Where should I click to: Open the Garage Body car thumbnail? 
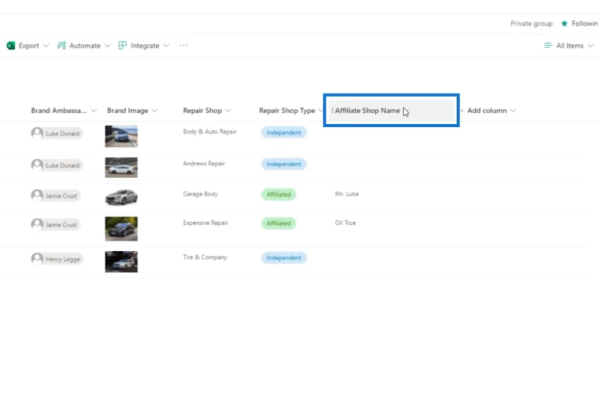point(121,197)
